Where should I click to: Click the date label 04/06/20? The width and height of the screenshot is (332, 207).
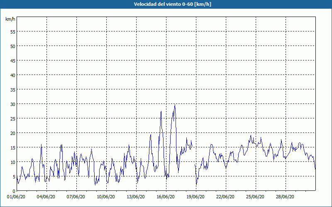click(46, 197)
